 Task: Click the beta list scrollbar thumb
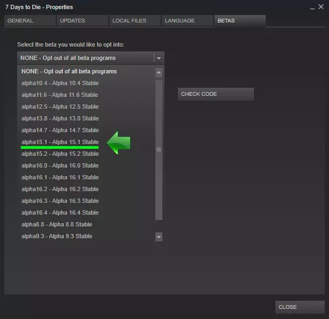pyautogui.click(x=159, y=150)
